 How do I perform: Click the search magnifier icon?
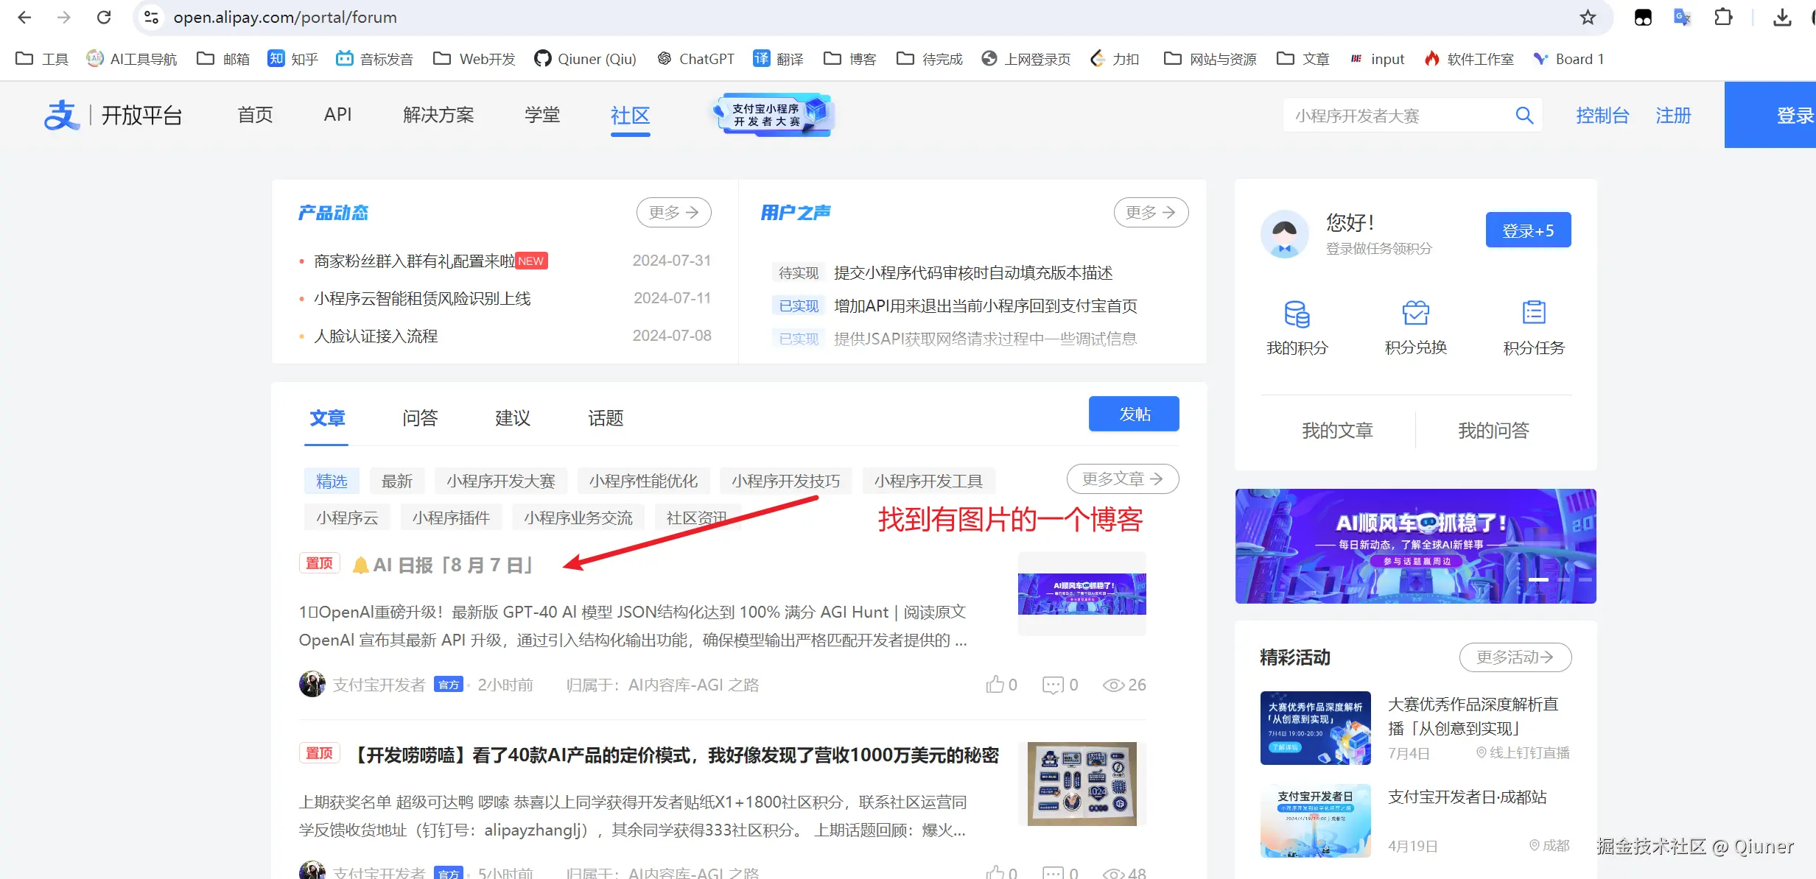click(x=1524, y=116)
